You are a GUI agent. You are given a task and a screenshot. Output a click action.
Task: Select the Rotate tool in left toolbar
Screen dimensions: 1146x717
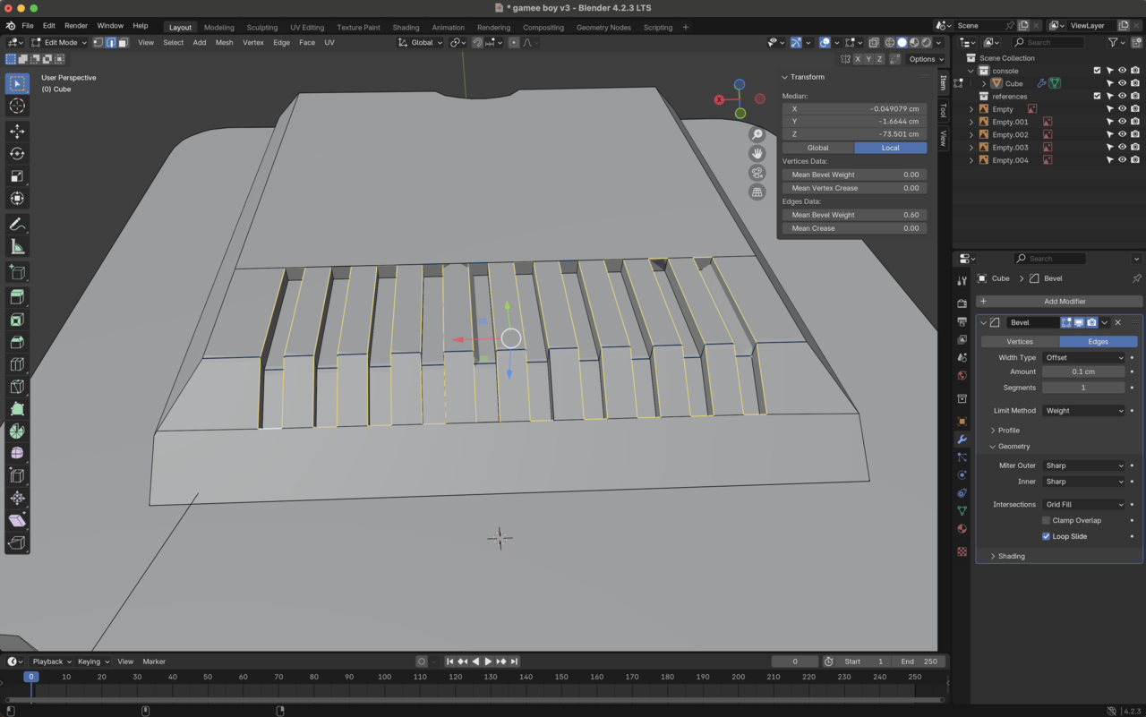[17, 154]
